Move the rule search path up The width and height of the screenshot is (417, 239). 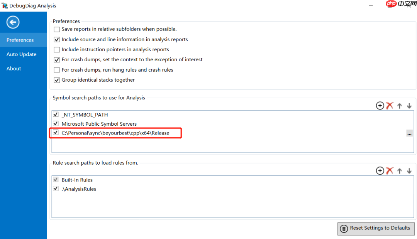(400, 171)
